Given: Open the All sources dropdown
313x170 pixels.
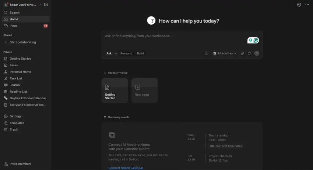Looking at the screenshot, I should click(x=225, y=53).
